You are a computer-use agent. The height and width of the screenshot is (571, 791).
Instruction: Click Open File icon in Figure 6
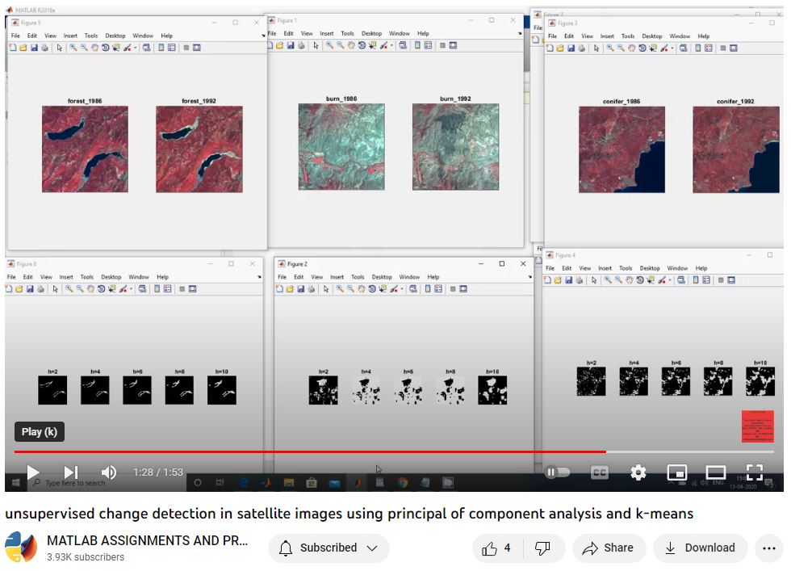coord(19,289)
